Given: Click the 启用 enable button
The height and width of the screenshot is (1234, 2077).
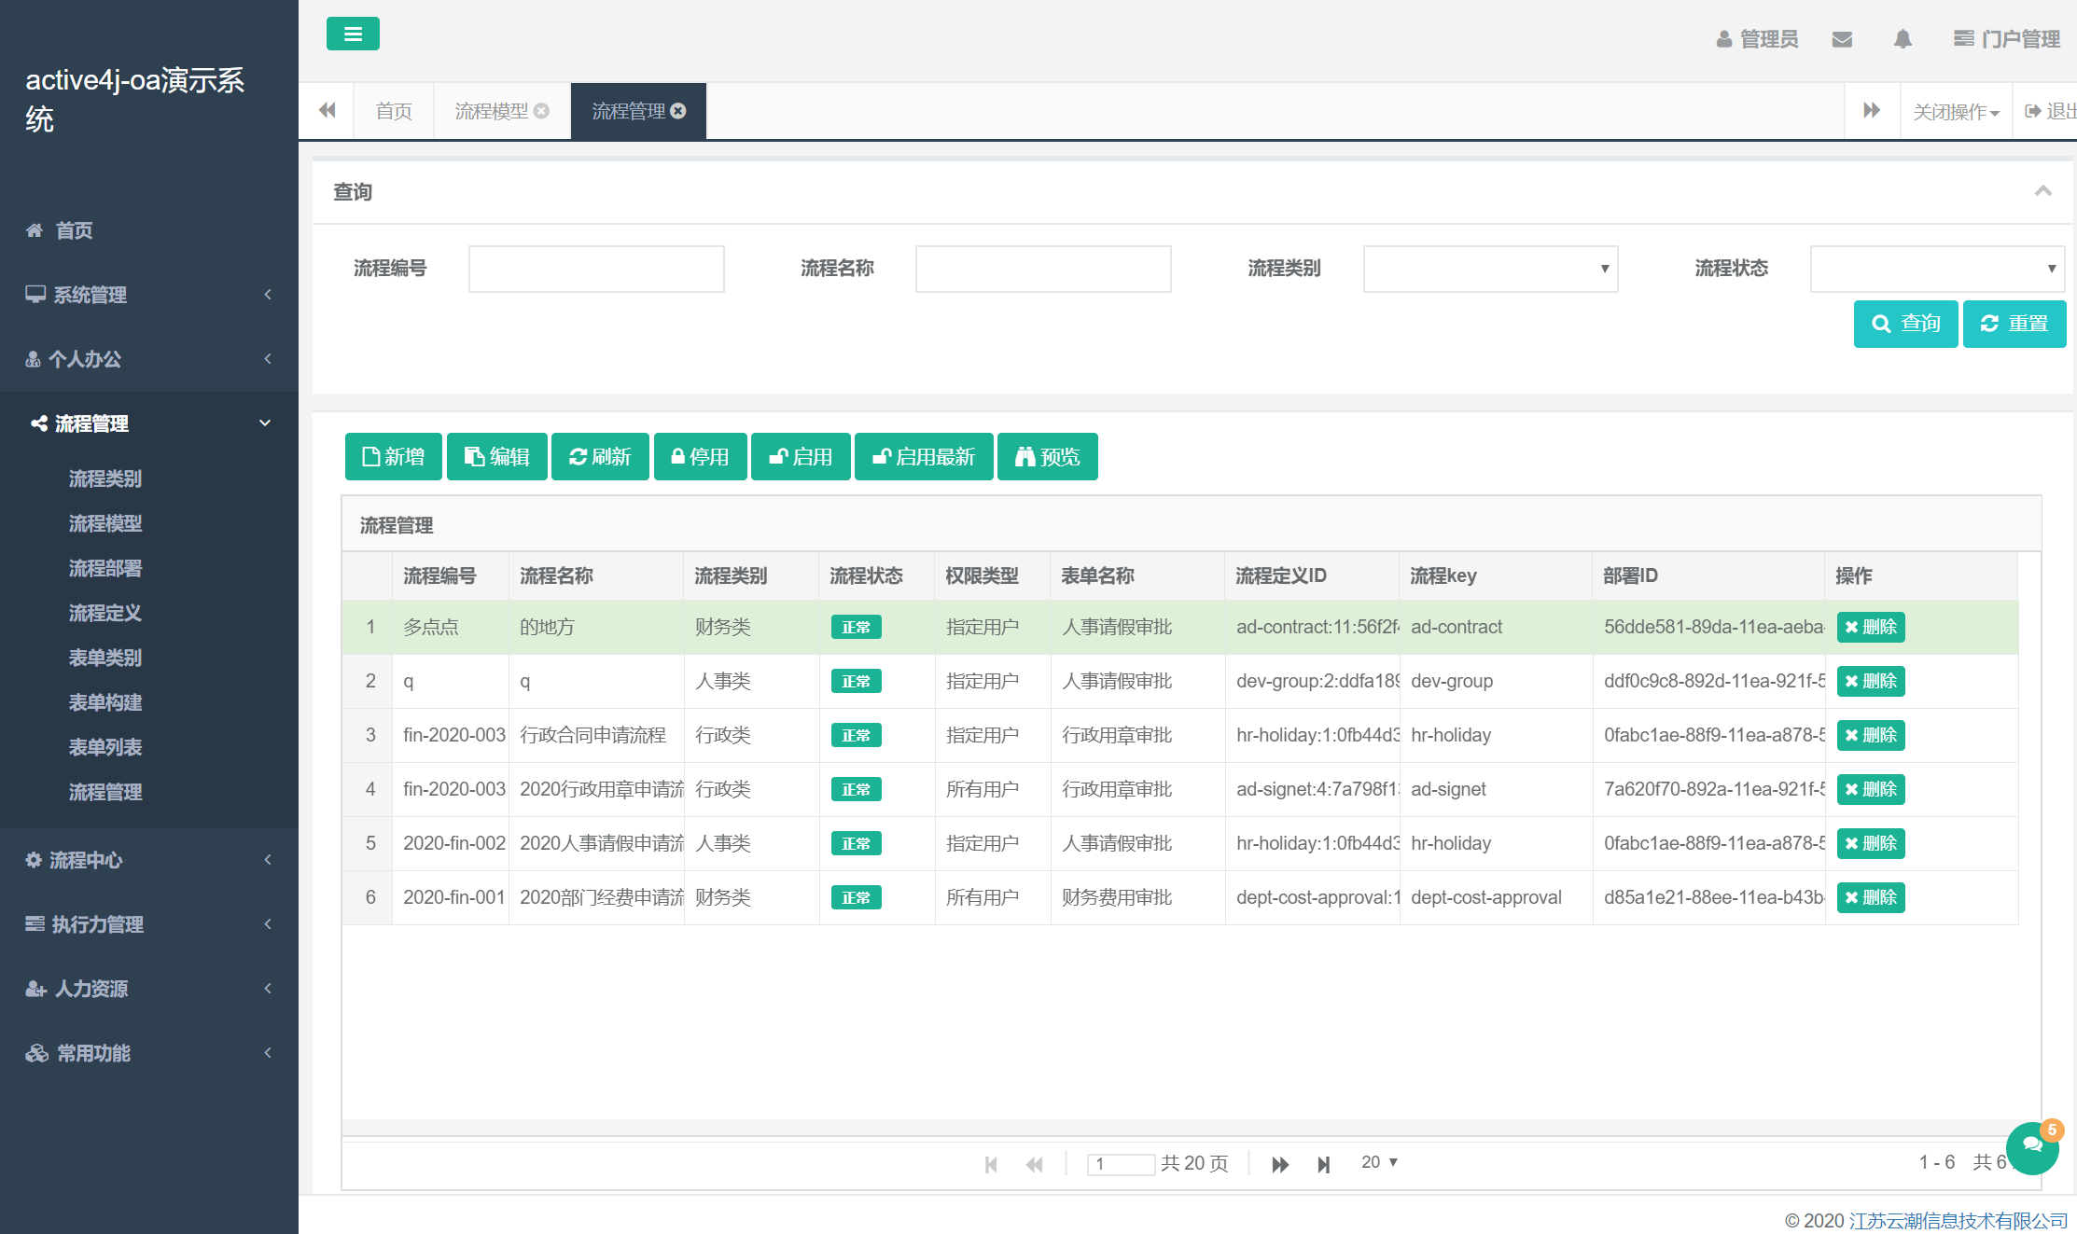Looking at the screenshot, I should pos(800,456).
